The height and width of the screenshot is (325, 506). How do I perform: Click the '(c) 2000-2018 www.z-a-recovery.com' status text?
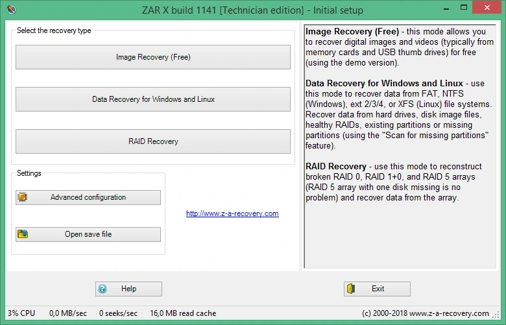tap(426, 313)
